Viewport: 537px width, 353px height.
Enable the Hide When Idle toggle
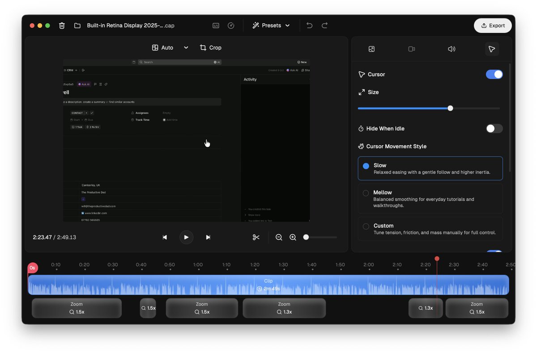[x=494, y=129]
